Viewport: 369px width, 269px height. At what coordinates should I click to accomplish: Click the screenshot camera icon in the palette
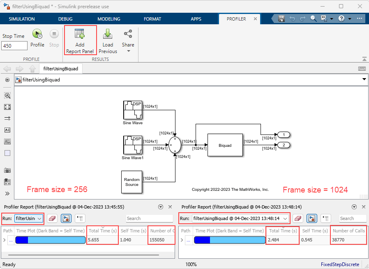click(7, 170)
